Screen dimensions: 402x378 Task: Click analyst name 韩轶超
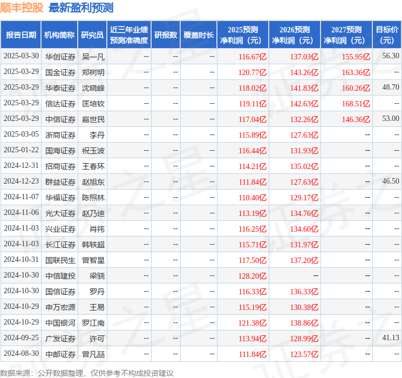pyautogui.click(x=93, y=244)
